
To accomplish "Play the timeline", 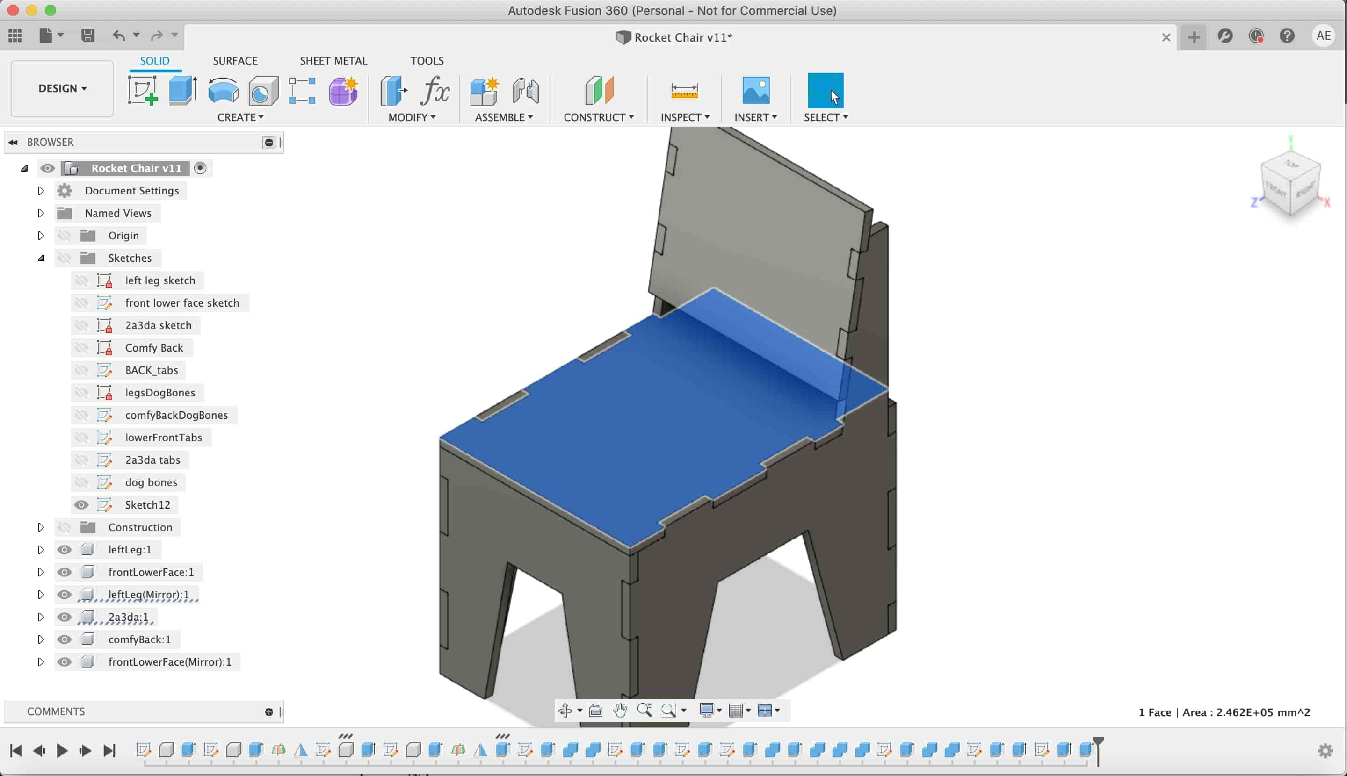I will pos(62,751).
